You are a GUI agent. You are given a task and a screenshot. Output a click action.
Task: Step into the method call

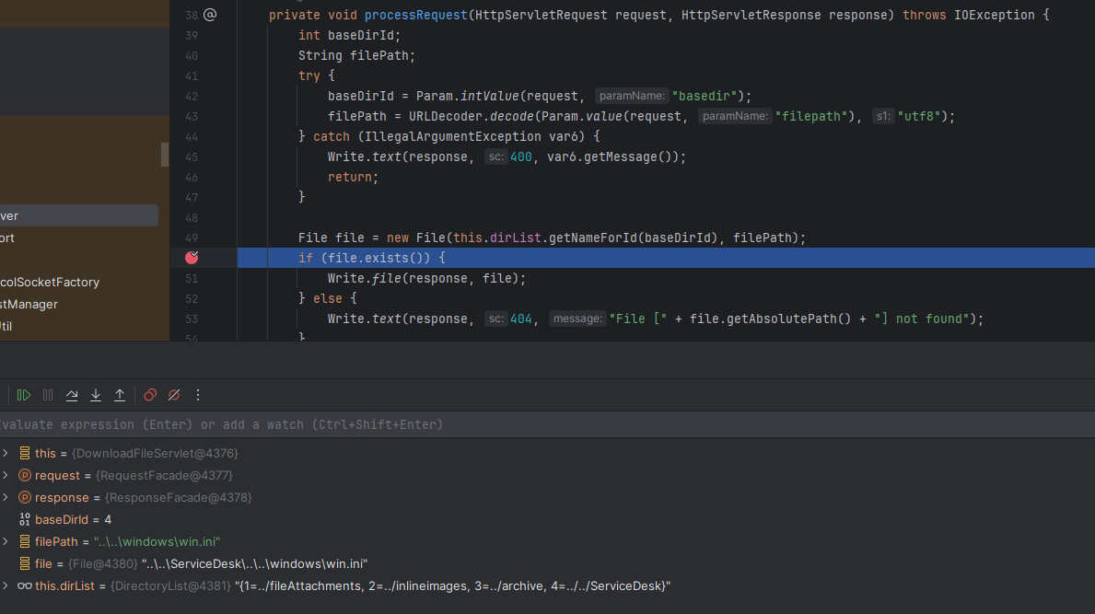(x=96, y=395)
